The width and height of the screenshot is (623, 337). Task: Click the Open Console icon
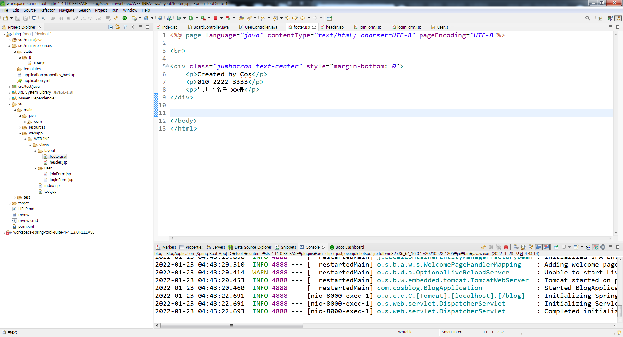point(576,247)
